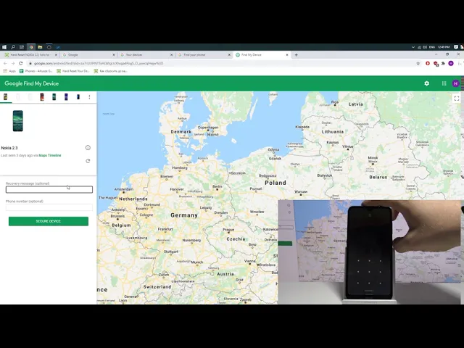Click the Lithuania label on map

click(x=333, y=132)
